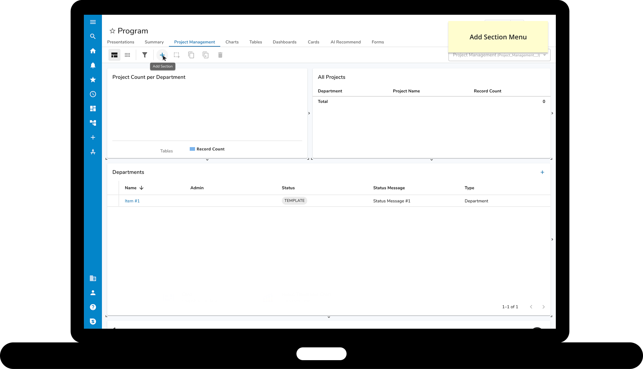
Task: Open recent items clock icon
Action: (x=93, y=94)
